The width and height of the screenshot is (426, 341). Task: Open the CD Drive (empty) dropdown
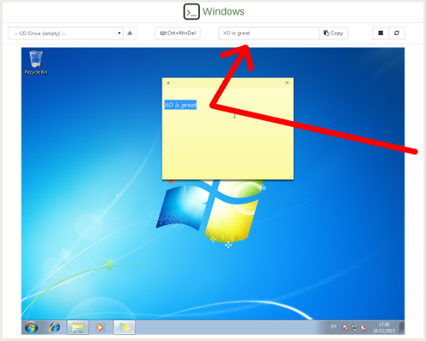[x=66, y=33]
